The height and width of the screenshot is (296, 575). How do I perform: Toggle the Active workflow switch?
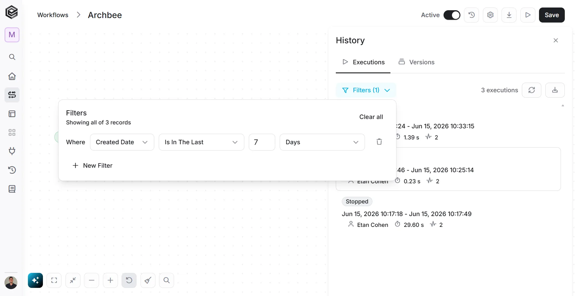click(x=452, y=15)
